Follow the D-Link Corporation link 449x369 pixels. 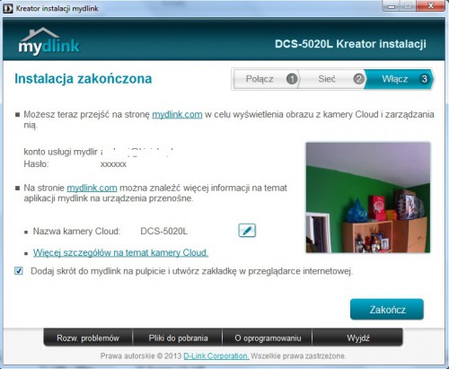216,356
